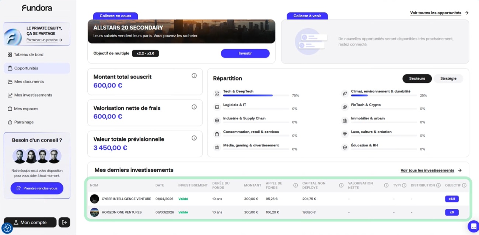Click the FinTech & Crypto icon
479x235 pixels.
345,107
